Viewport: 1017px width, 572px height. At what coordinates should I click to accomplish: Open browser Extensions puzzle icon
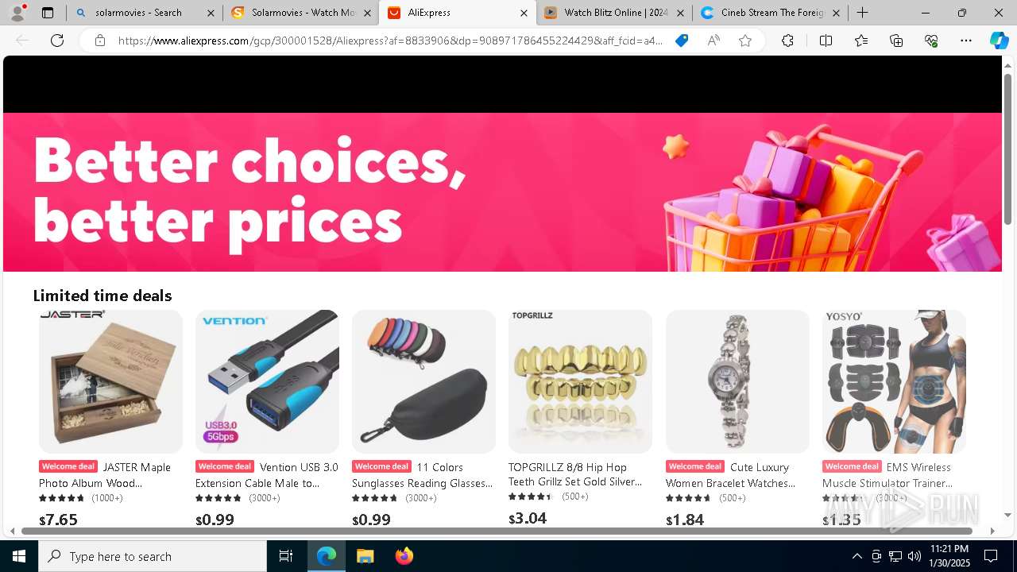(x=787, y=41)
